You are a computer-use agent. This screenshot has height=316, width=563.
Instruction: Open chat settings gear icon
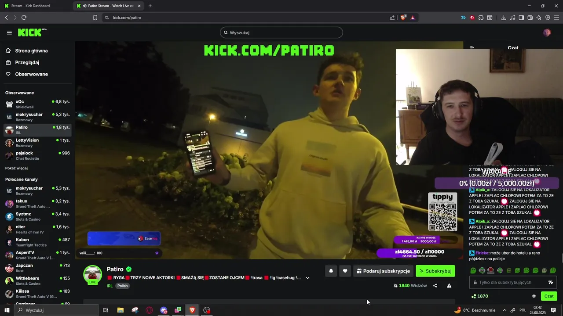click(x=534, y=296)
